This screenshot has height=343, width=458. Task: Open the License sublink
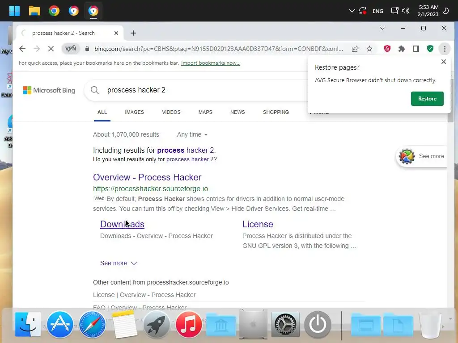point(258,224)
